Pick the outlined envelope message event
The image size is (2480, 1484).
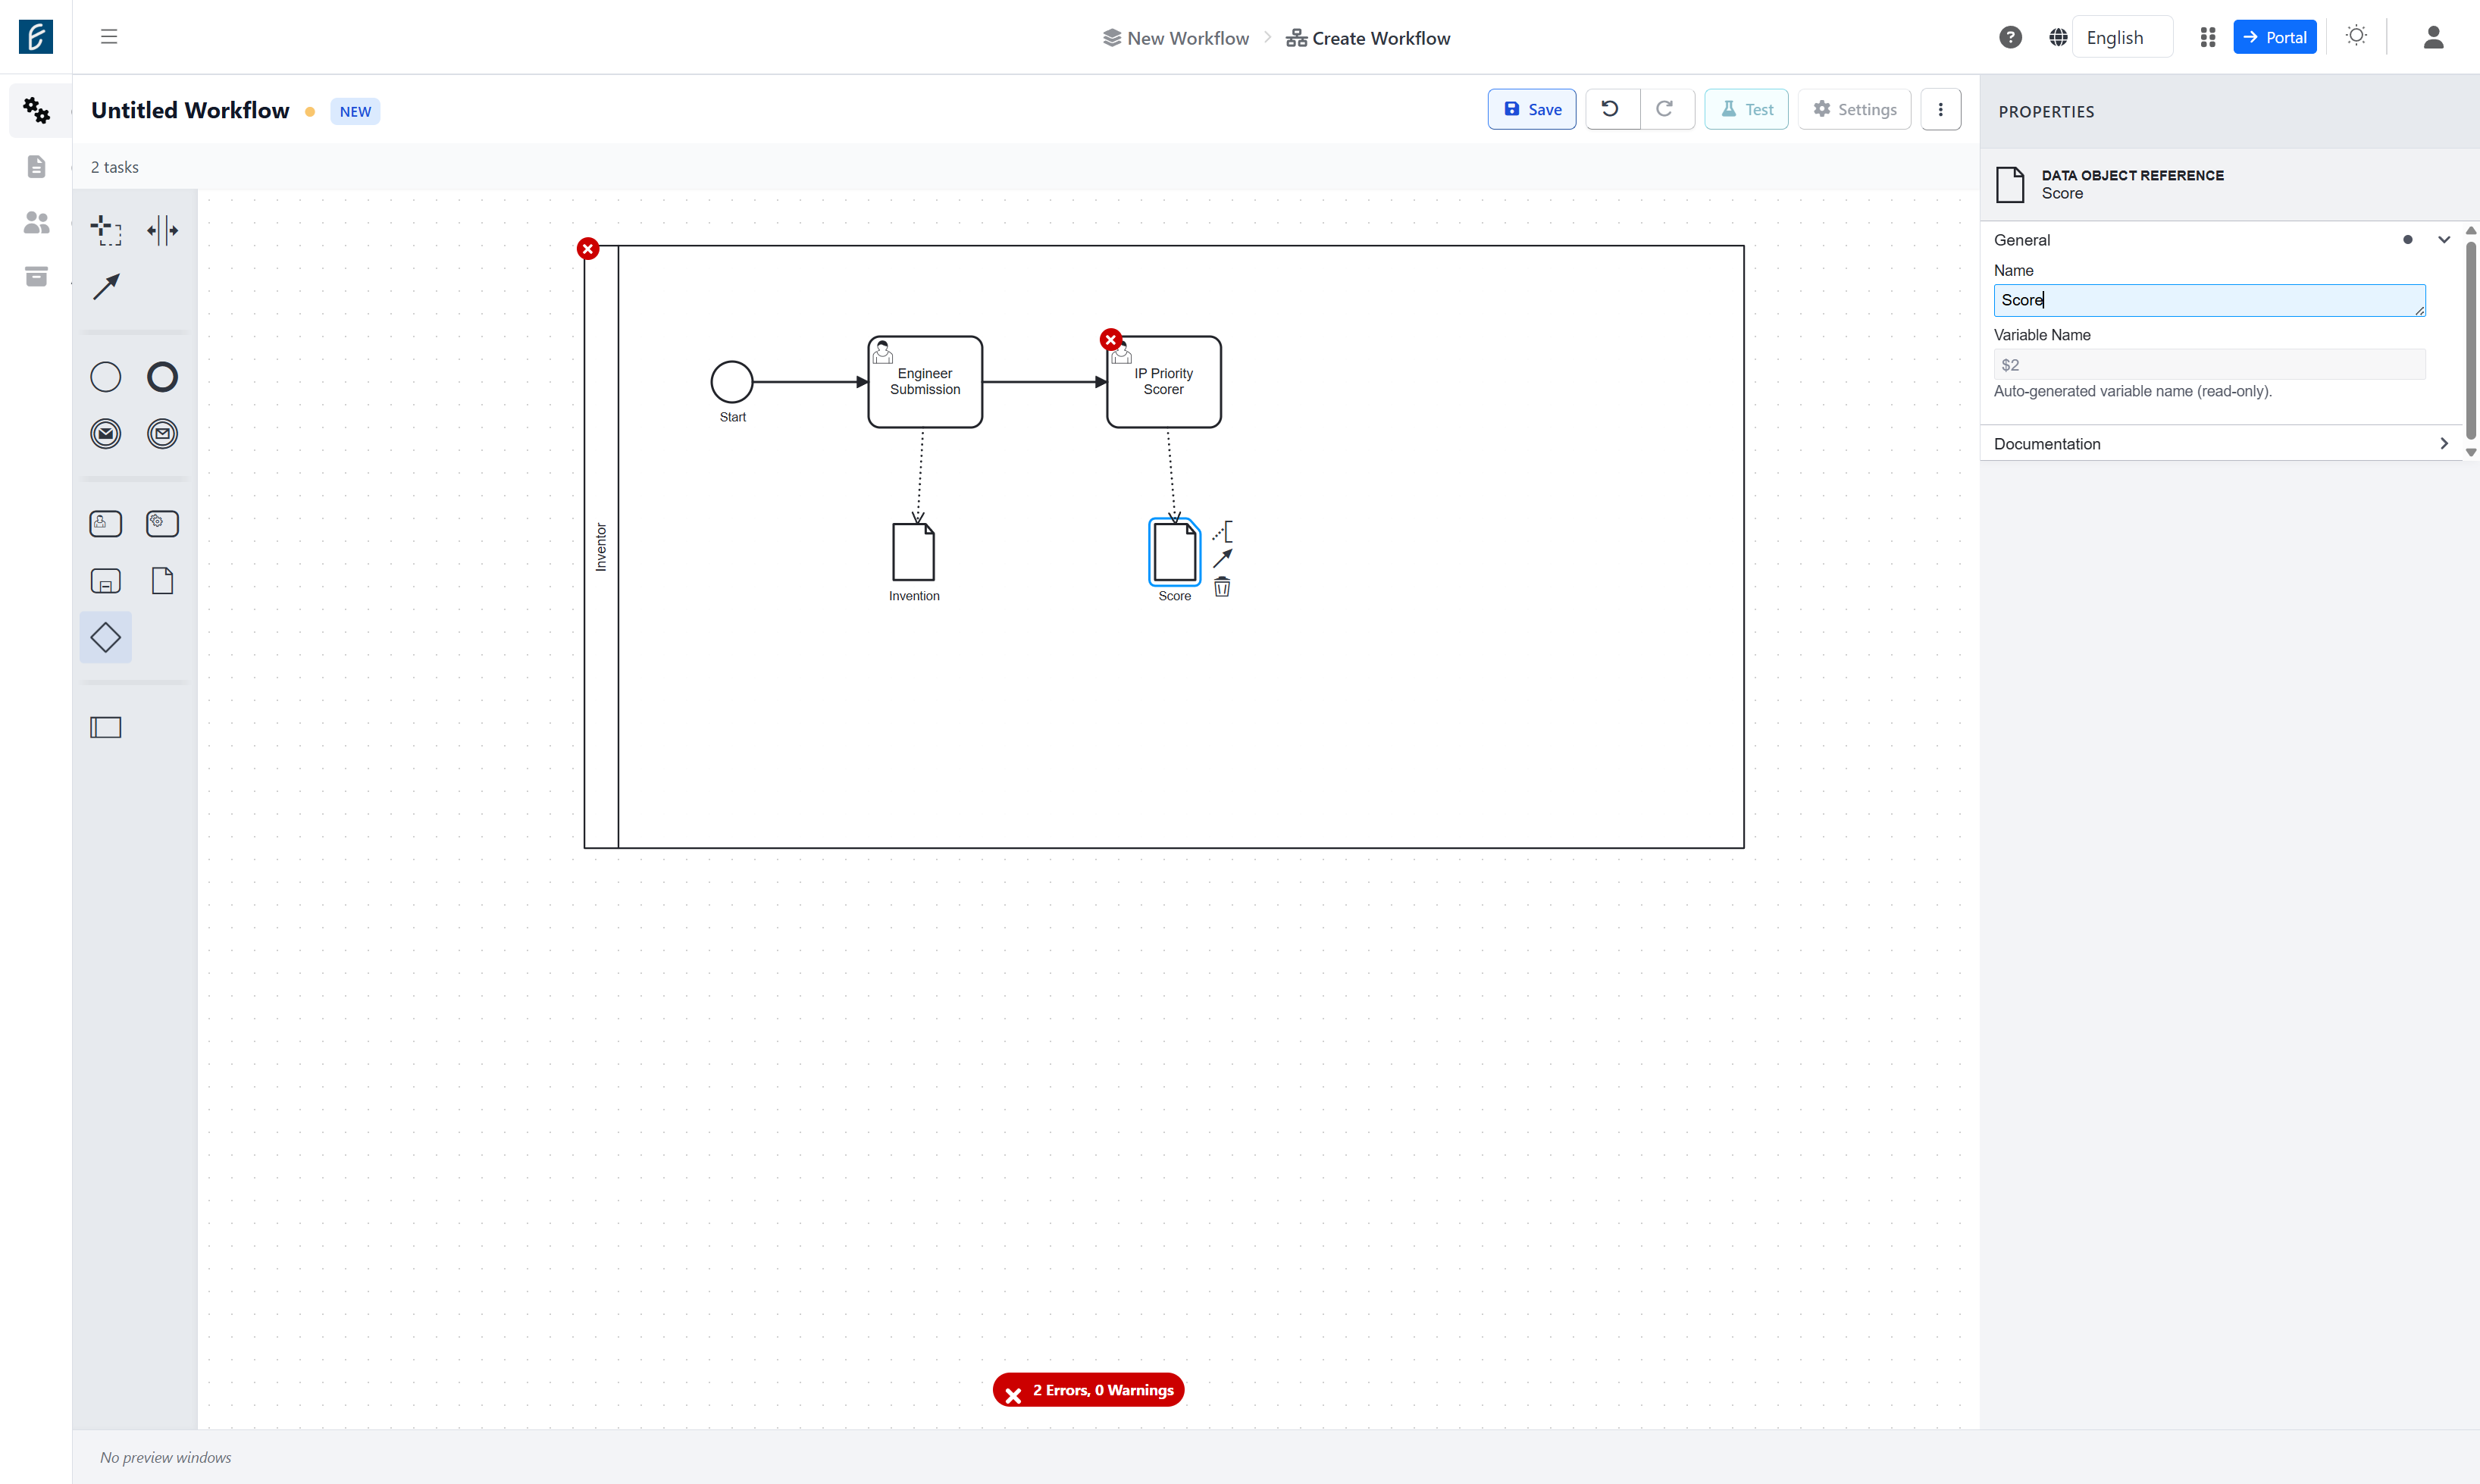click(x=162, y=434)
